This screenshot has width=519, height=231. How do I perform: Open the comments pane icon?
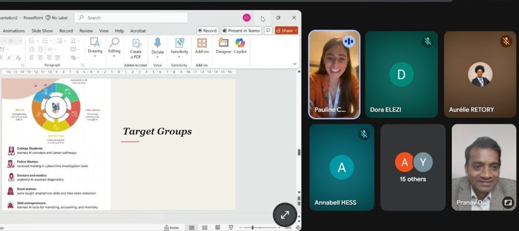269,30
